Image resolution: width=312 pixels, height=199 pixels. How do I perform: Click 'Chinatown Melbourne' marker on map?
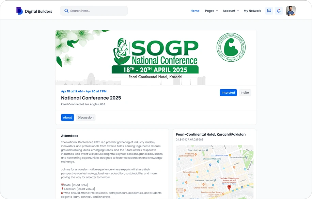218,162
